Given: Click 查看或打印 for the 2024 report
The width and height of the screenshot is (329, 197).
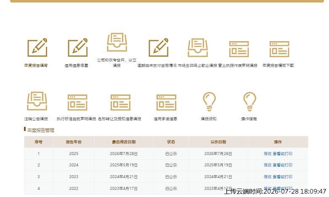Looking at the screenshot, I should pyautogui.click(x=282, y=165).
